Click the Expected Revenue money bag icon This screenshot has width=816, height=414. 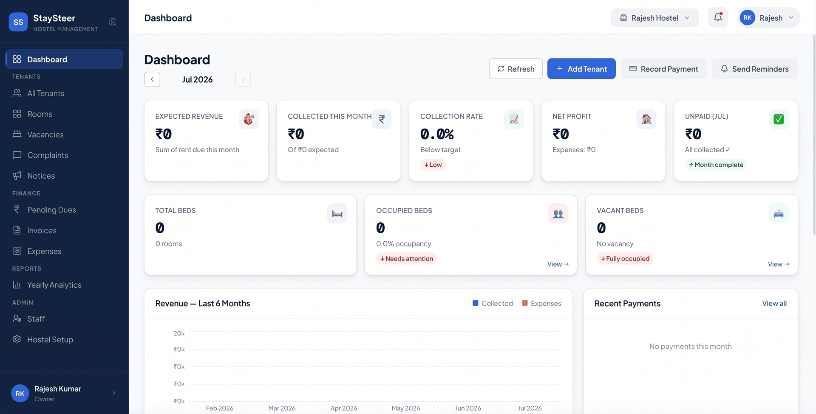[x=249, y=119]
